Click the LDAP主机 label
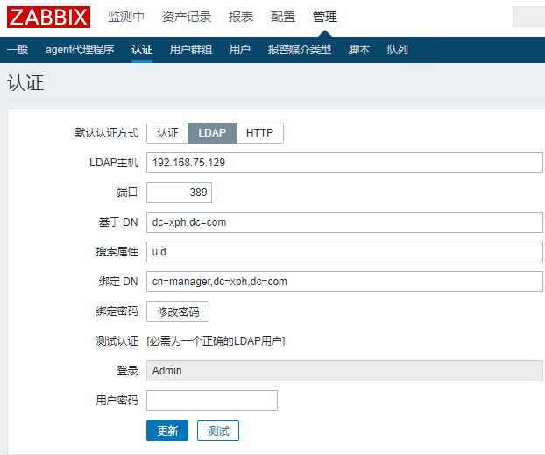 coord(114,163)
